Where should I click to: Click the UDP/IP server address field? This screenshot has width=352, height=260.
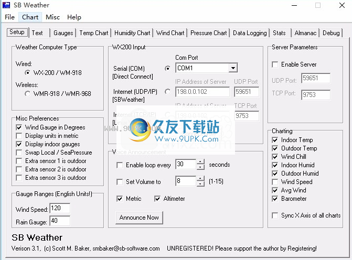tap(202, 92)
